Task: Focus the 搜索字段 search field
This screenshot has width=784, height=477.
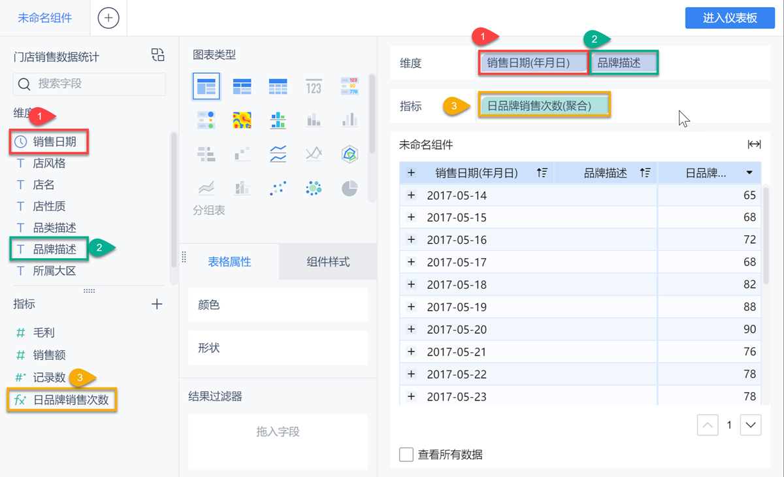Action: (x=90, y=84)
